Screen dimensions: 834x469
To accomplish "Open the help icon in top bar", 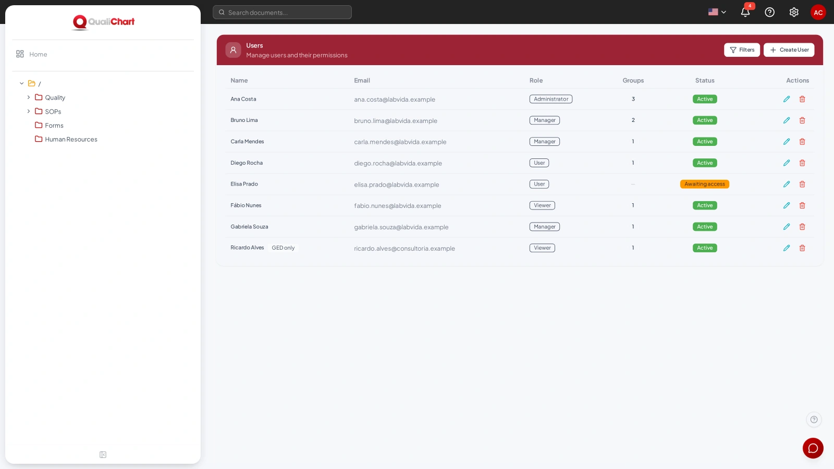I will 769,12.
